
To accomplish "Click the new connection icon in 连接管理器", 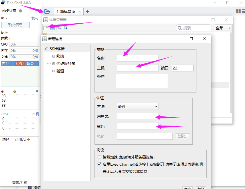I will click(46, 28).
